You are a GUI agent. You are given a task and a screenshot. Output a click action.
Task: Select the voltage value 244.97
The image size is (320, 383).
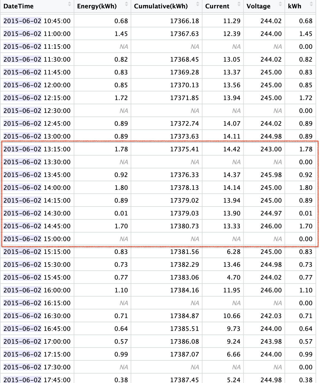(271, 213)
